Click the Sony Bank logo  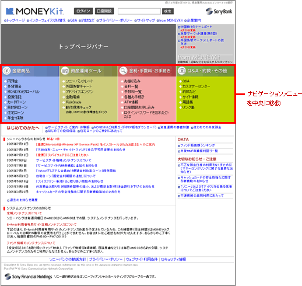(x=219, y=12)
